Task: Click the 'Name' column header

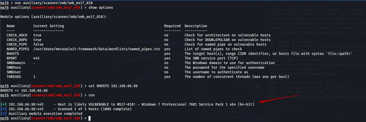Action: [11, 26]
